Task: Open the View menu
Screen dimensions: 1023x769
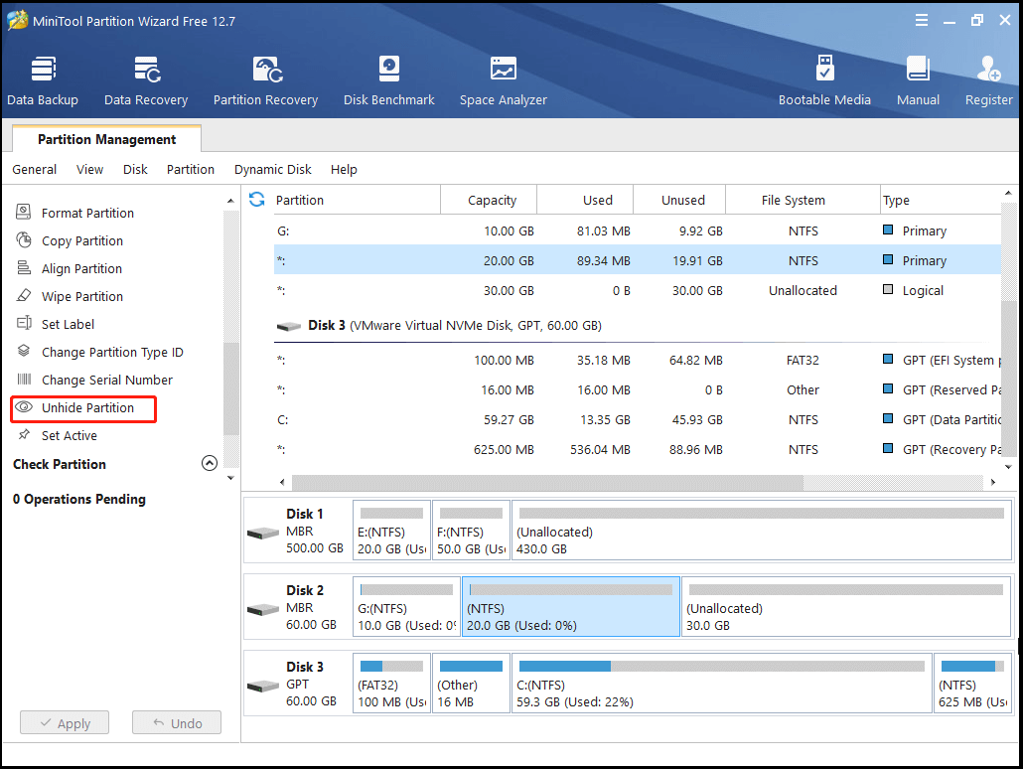Action: (x=89, y=169)
